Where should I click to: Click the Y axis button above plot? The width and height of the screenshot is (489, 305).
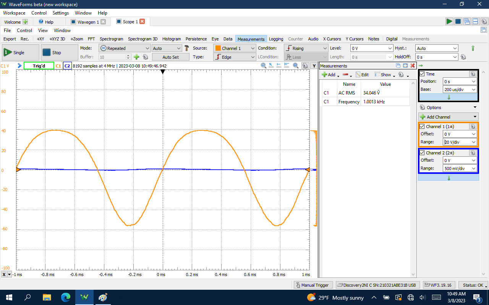[x=314, y=66]
